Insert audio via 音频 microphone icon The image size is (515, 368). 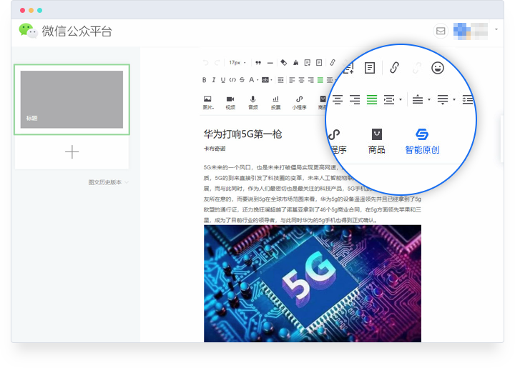point(253,102)
